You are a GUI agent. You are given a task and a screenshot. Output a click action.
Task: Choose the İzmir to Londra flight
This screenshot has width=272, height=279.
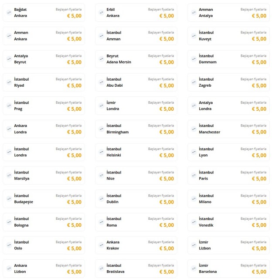coord(136,105)
